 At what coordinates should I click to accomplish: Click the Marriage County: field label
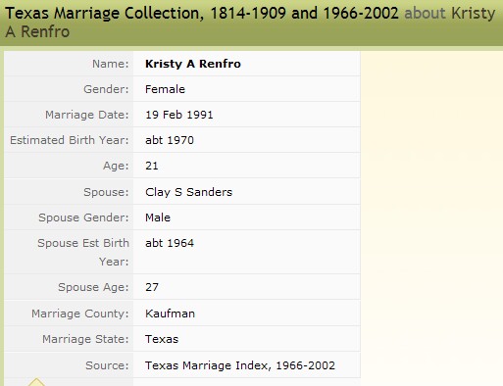80,314
